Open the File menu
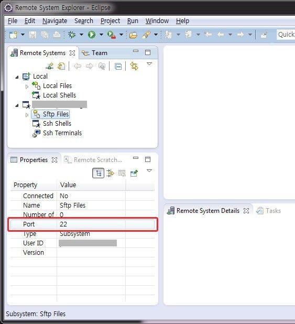The image size is (295, 324). click(13, 21)
